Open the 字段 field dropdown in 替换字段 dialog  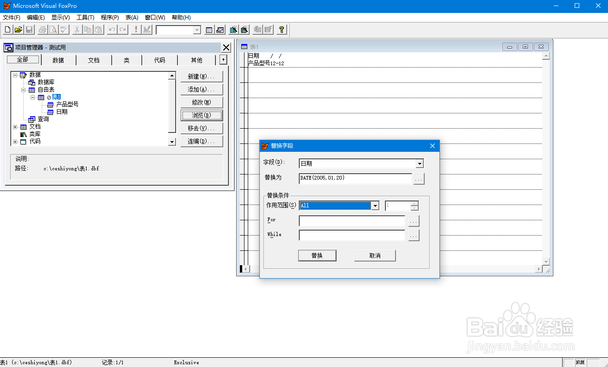(x=420, y=163)
